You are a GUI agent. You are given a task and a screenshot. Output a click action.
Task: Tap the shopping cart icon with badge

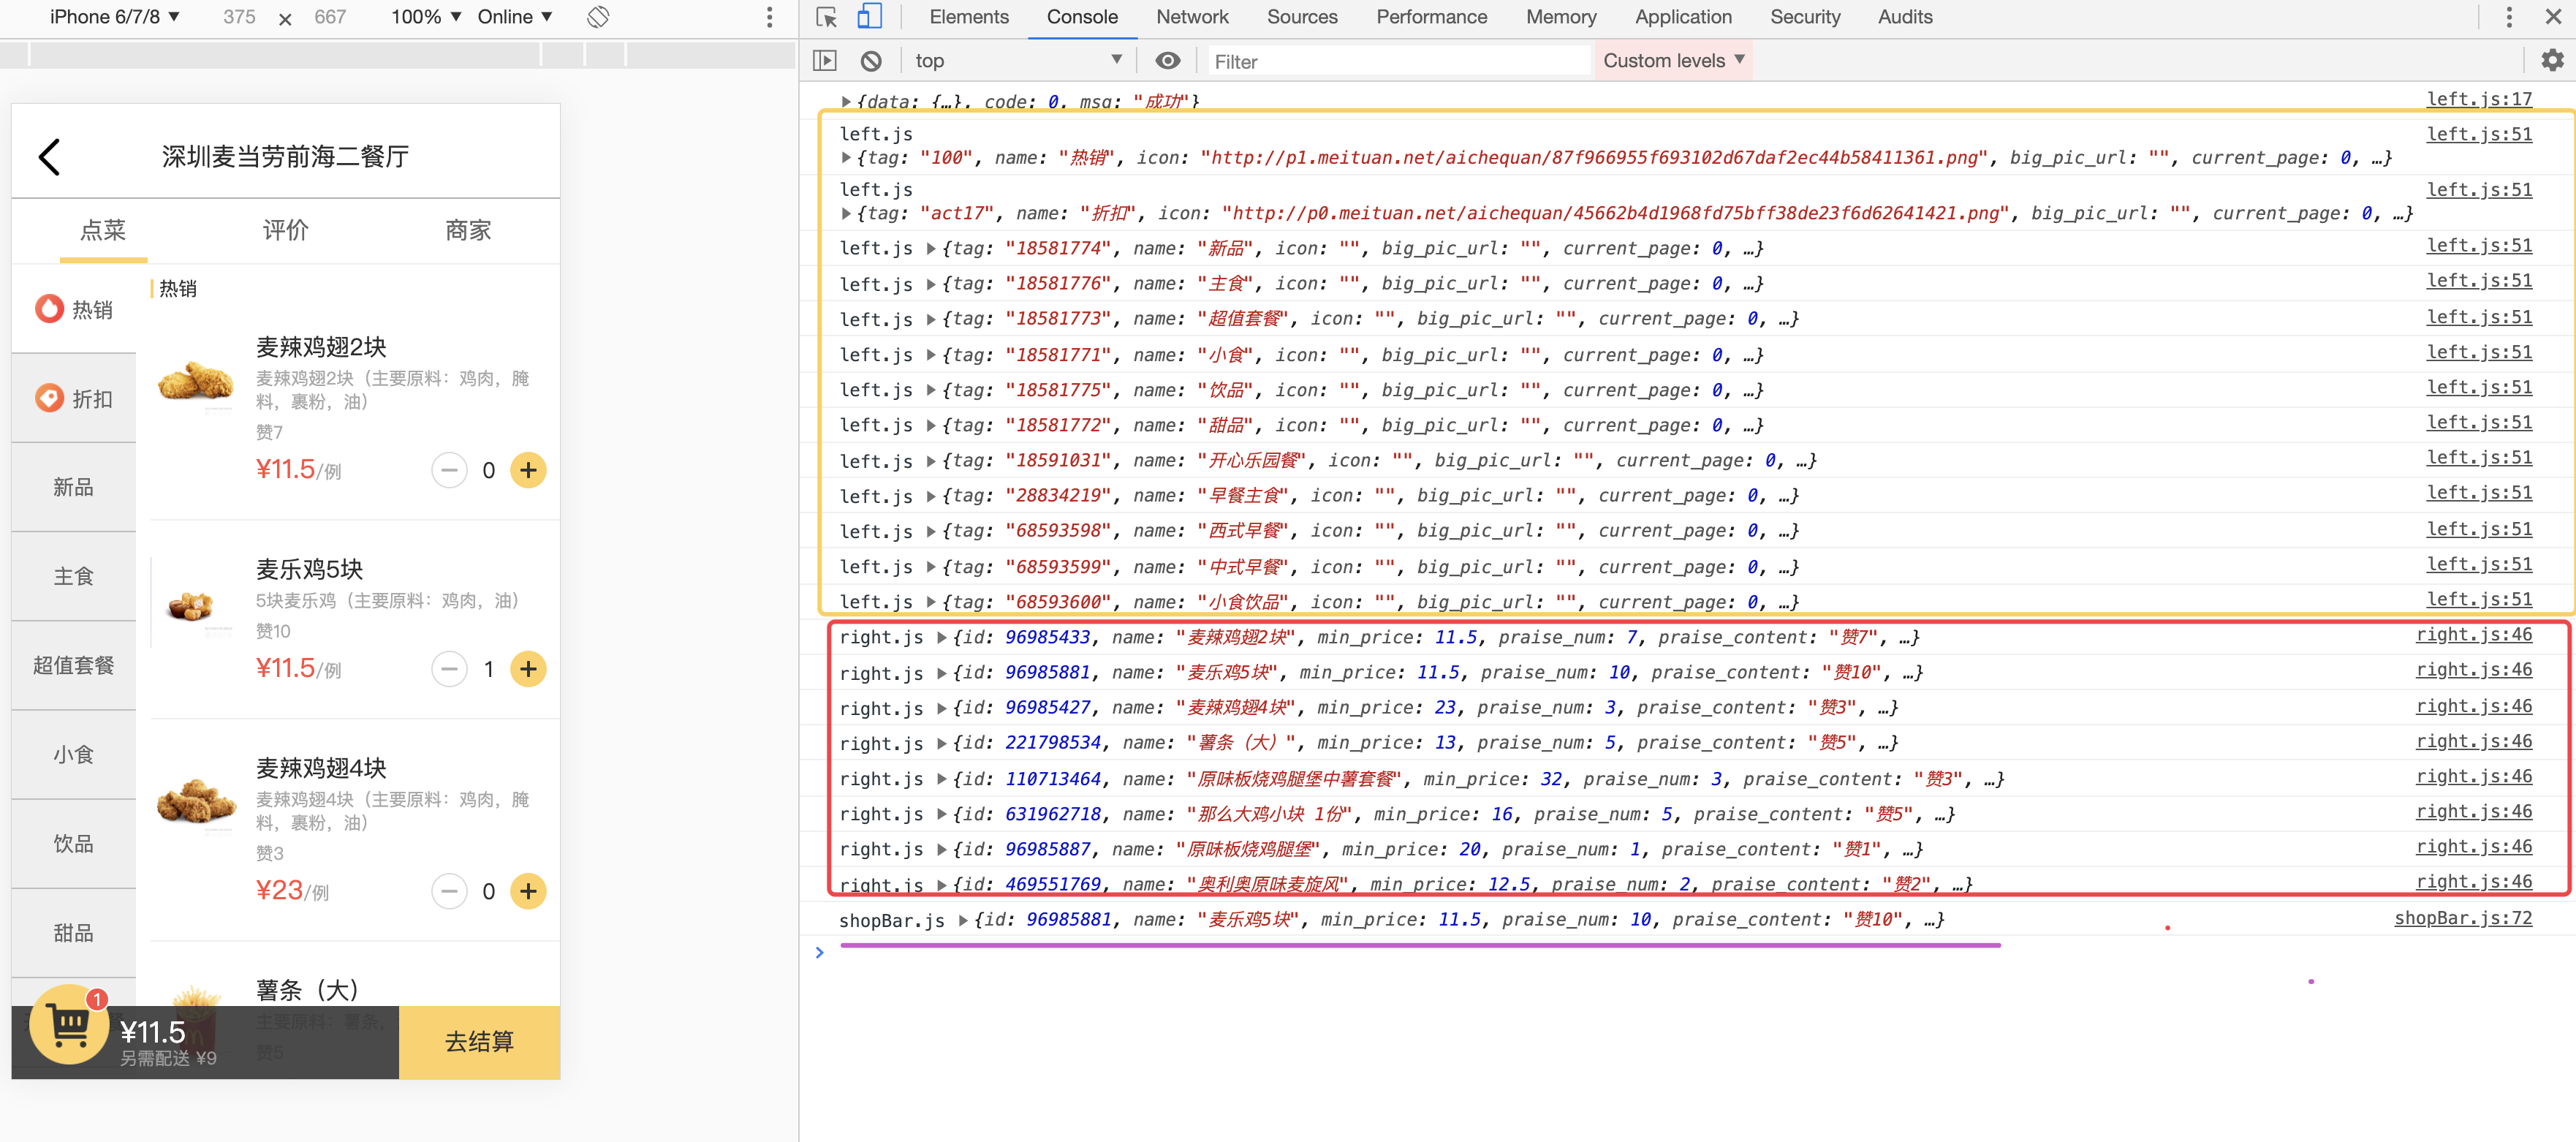[69, 1024]
